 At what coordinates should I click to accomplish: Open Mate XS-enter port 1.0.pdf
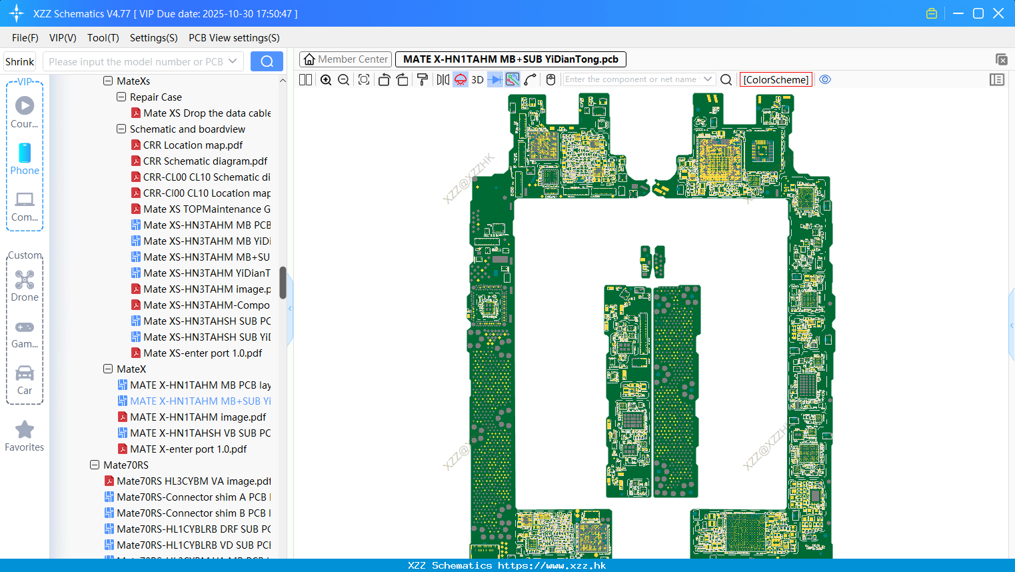[203, 353]
